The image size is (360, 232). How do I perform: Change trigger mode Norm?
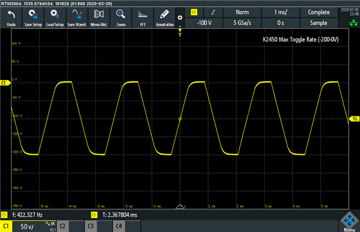[x=242, y=12]
